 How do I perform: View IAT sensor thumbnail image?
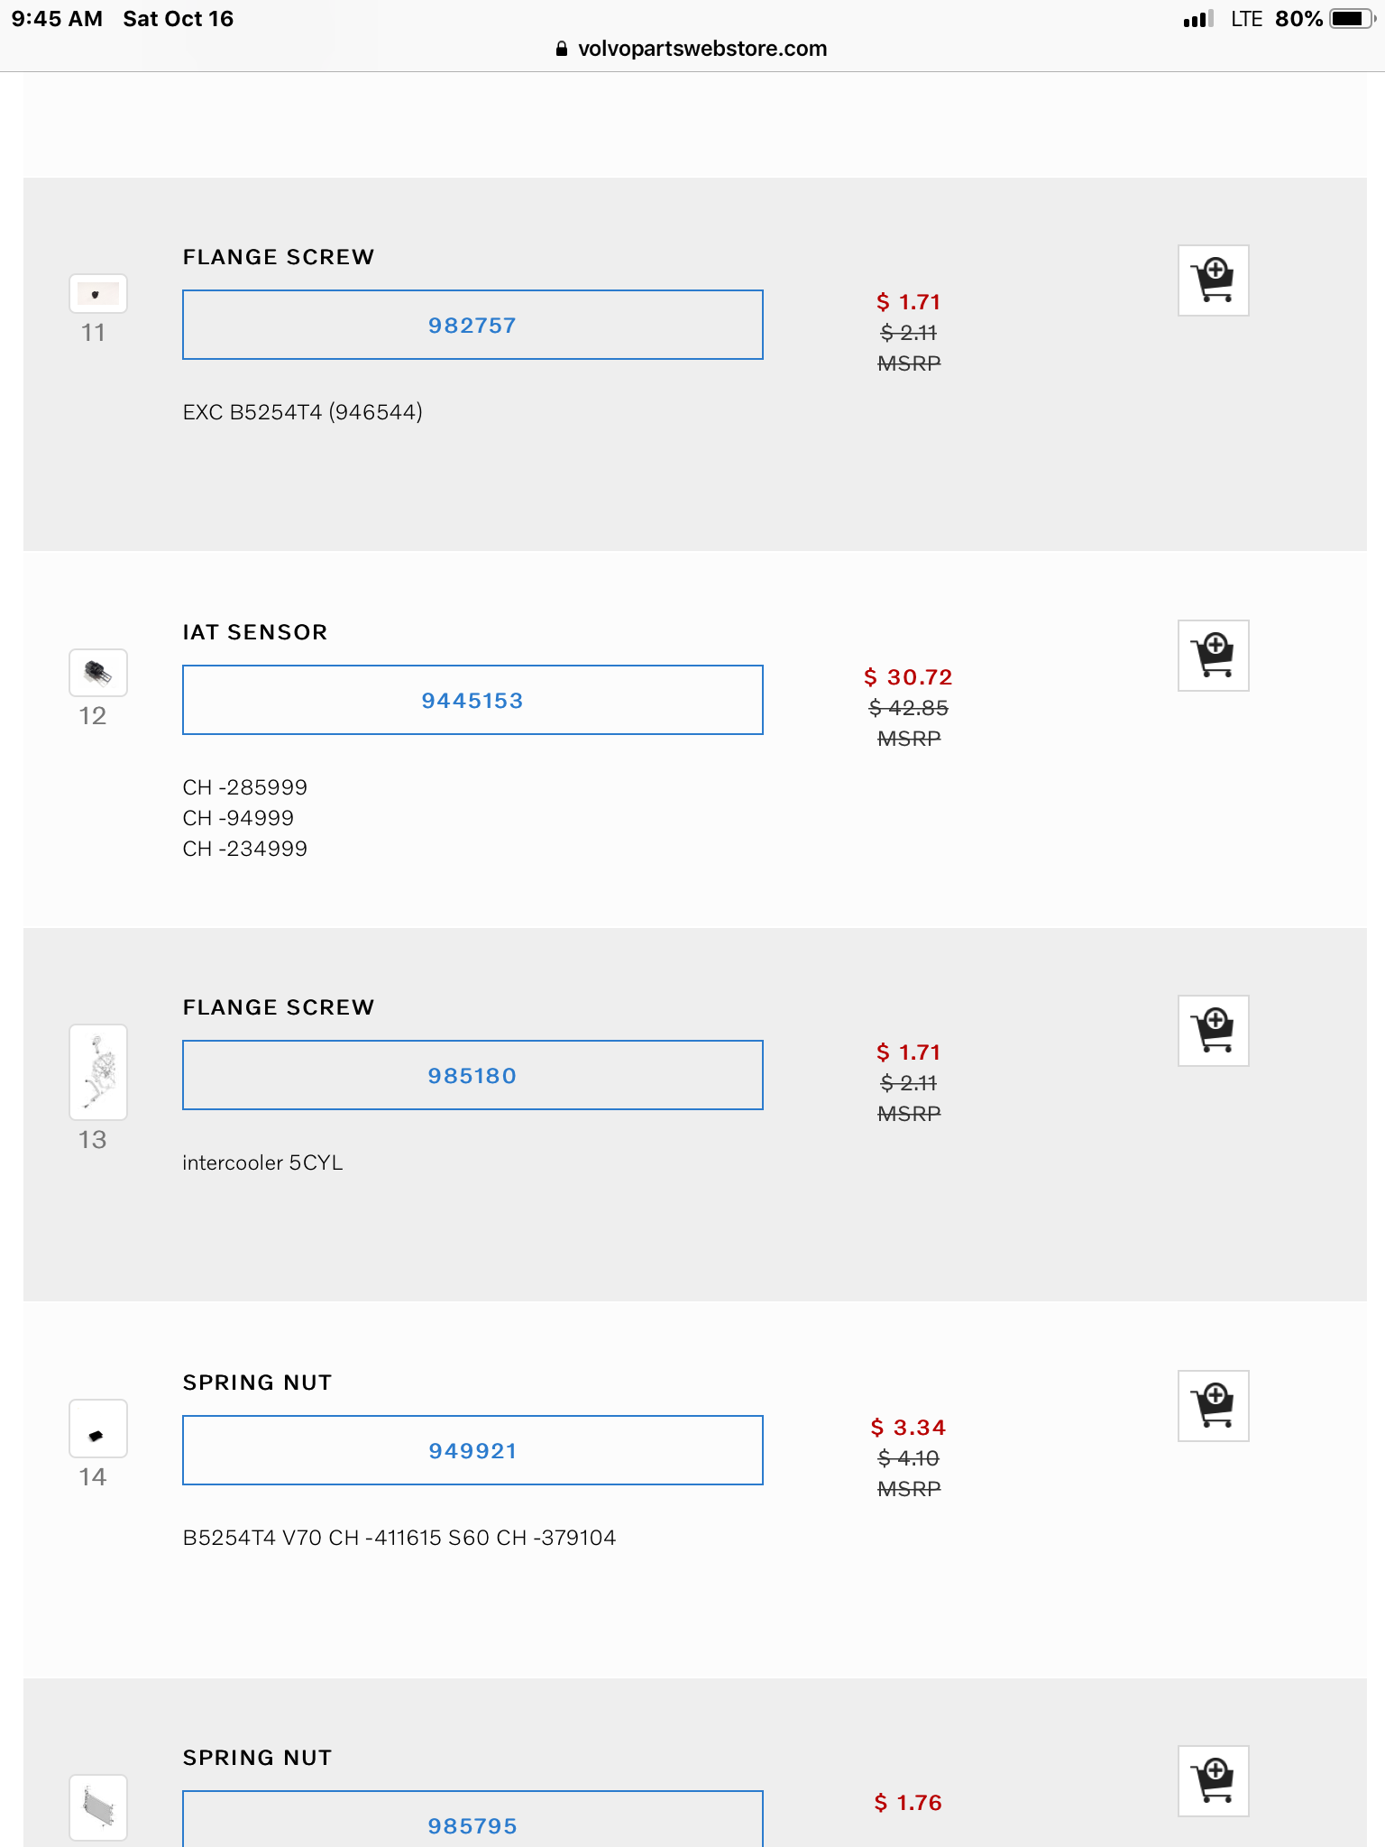[98, 673]
